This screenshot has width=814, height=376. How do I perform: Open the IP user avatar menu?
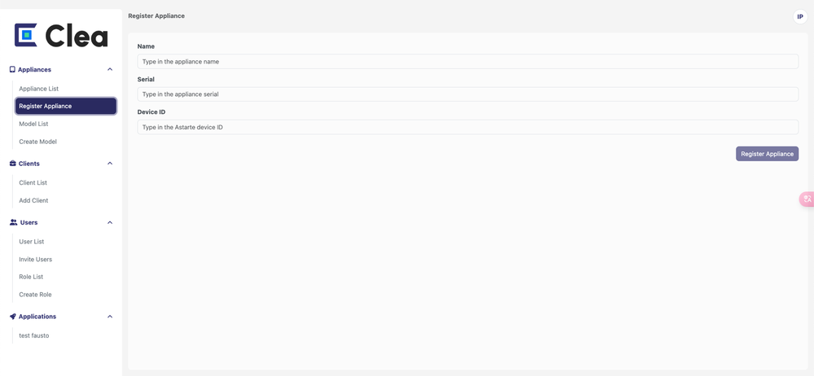tap(799, 16)
